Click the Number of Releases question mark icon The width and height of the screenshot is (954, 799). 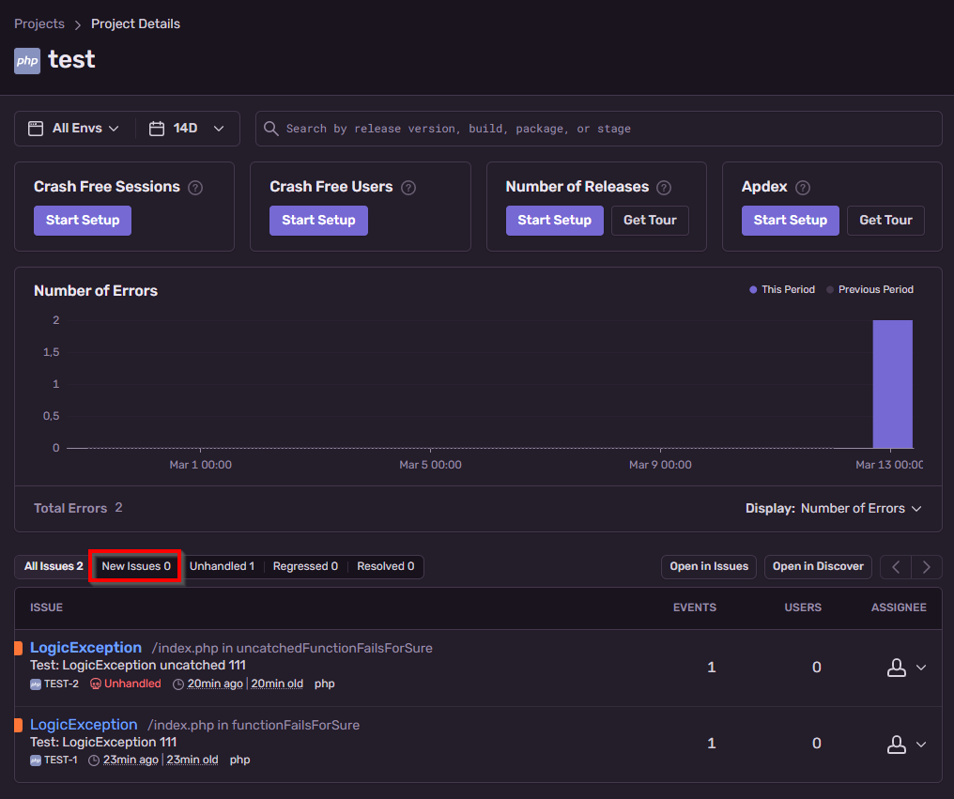[664, 187]
